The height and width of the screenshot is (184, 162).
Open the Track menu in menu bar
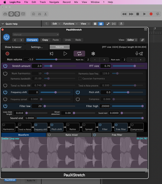click(x=43, y=2)
